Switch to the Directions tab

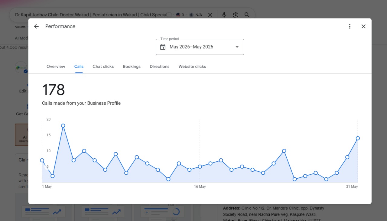(159, 67)
